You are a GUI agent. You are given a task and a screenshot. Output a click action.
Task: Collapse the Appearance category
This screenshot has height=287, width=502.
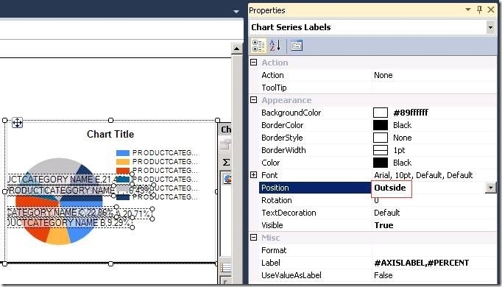pyautogui.click(x=253, y=100)
